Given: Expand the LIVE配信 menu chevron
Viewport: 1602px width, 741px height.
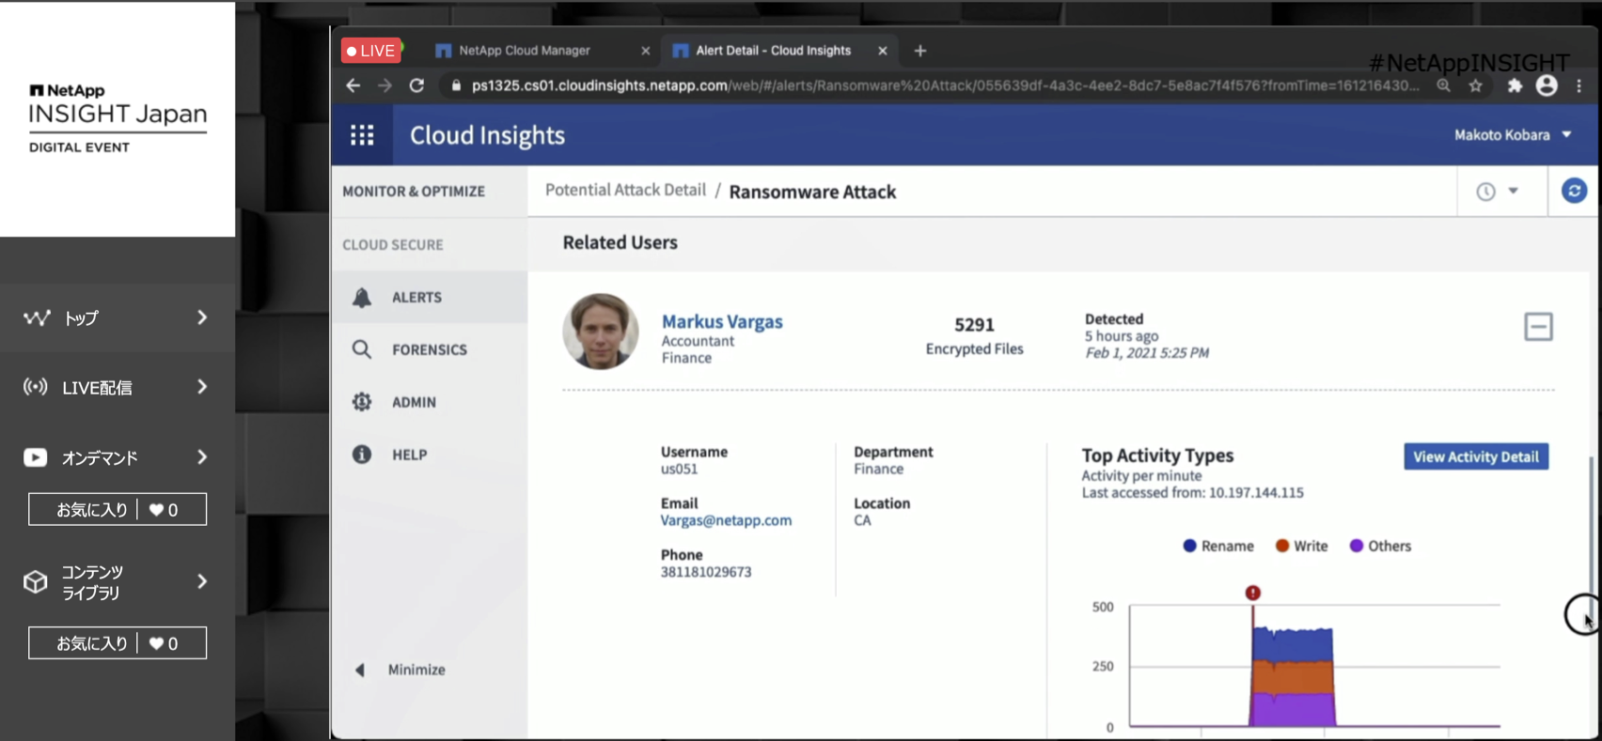Looking at the screenshot, I should 202,387.
